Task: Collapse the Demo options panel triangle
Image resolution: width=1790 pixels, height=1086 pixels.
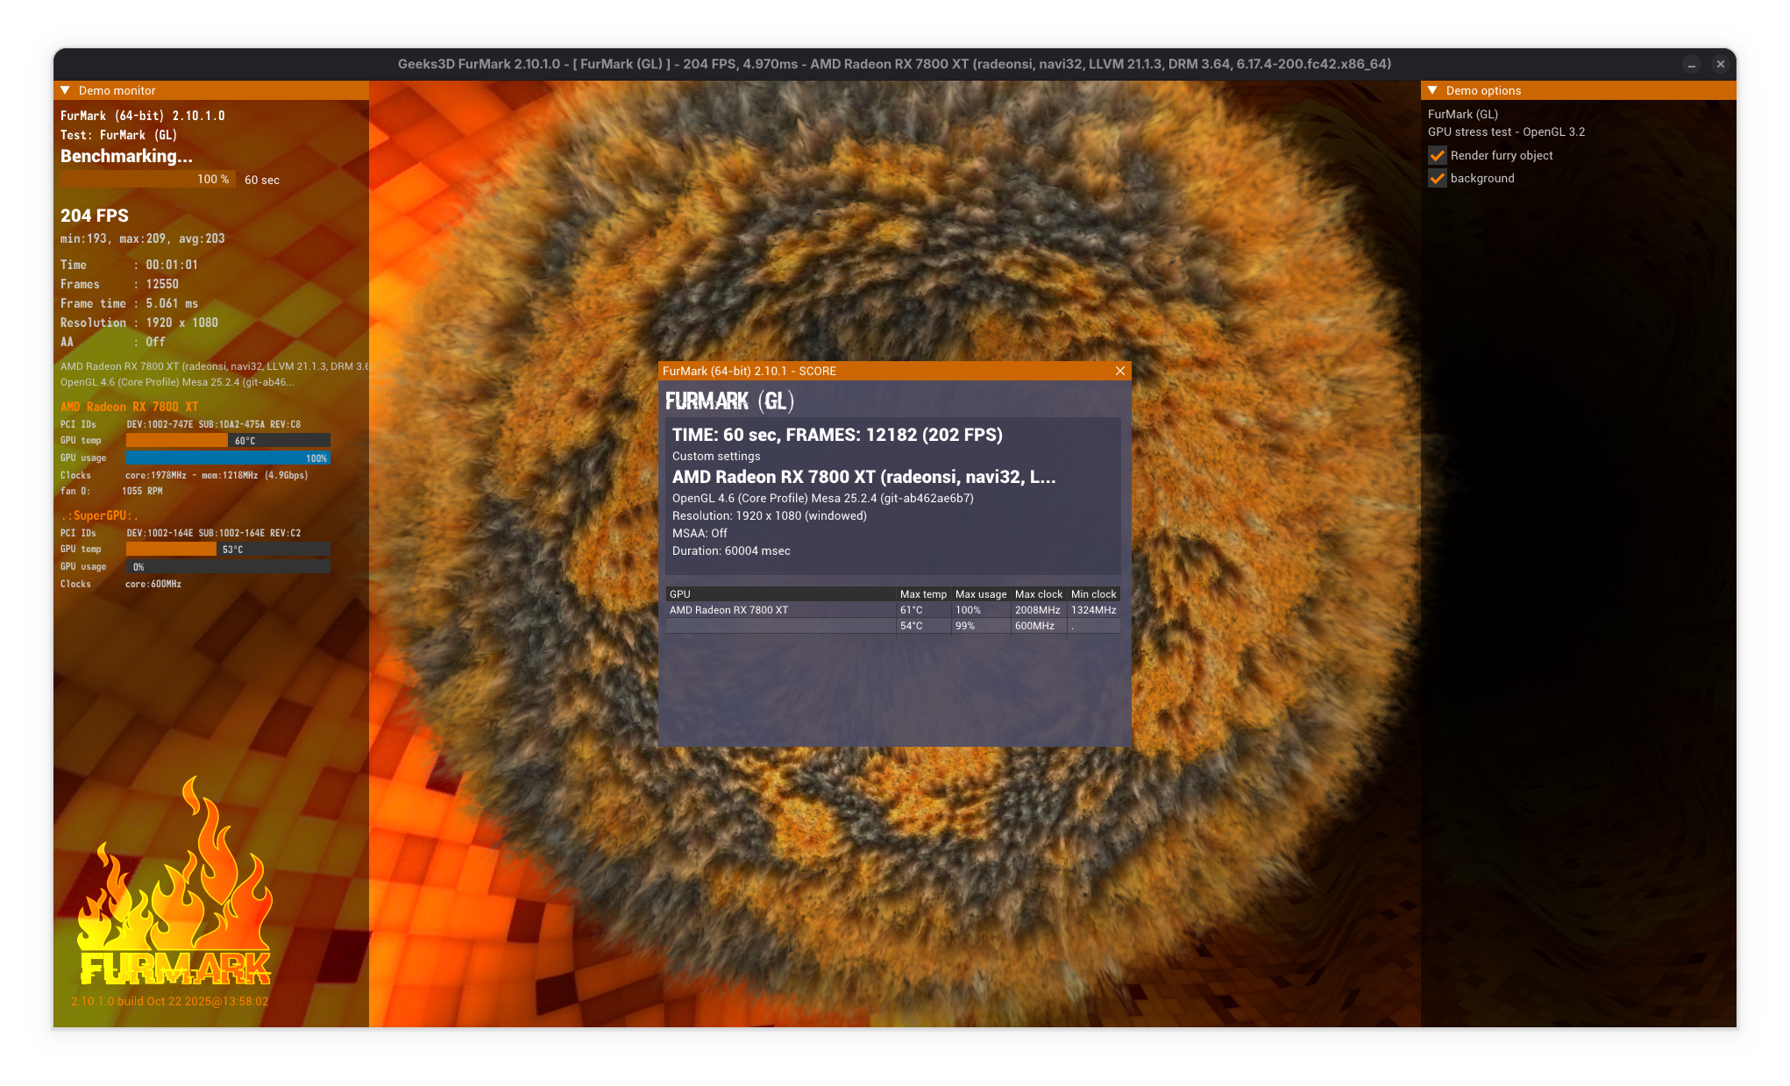Action: click(x=1432, y=90)
